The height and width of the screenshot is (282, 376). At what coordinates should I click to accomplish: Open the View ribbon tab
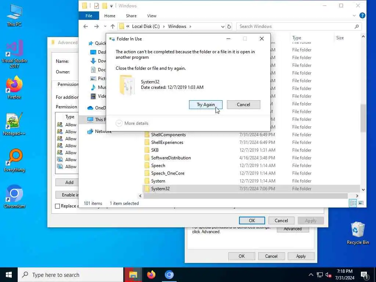pos(152,16)
